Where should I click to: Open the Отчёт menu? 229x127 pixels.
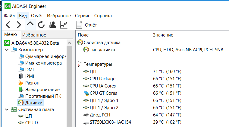pos(37,16)
